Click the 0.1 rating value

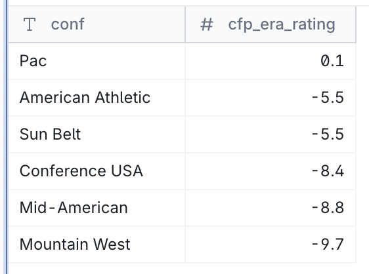[x=332, y=61]
